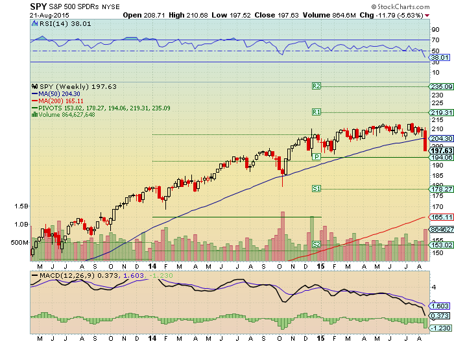The width and height of the screenshot is (454, 344).
Task: Click the MACD -1.230 axis tag
Action: pyautogui.click(x=441, y=328)
